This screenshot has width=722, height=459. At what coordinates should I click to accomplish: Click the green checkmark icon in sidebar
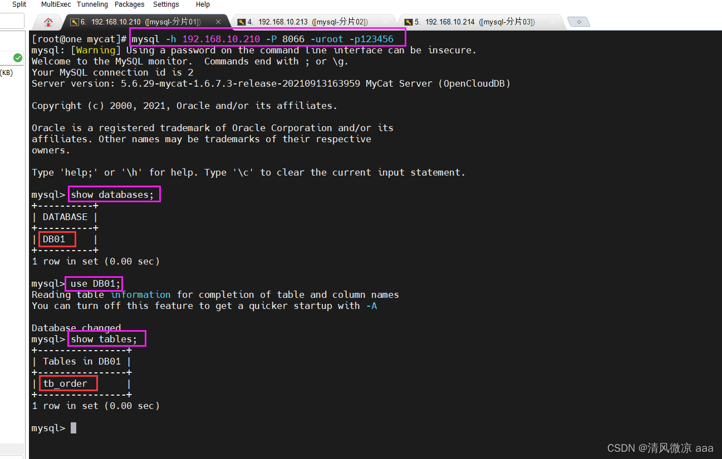(x=18, y=58)
